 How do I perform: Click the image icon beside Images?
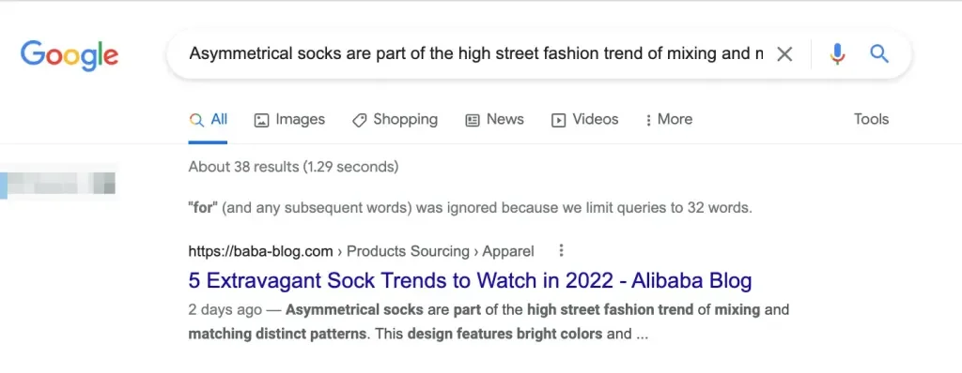point(261,120)
